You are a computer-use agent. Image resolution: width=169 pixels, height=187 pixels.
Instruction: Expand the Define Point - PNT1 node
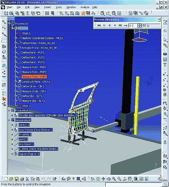[x=16, y=52]
